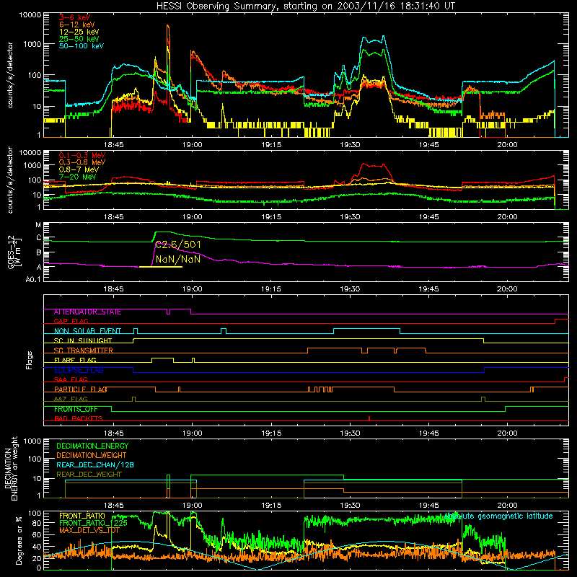Click the 19:30 tick label under the Flags panel

[x=350, y=433]
